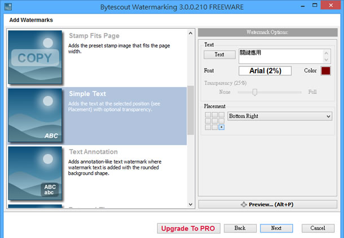The width and height of the screenshot is (344, 238).
Task: Click the Text button in Watermark Options
Action: pos(219,55)
